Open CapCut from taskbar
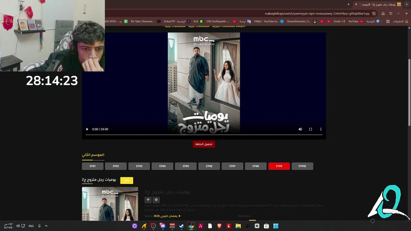 click(x=257, y=226)
